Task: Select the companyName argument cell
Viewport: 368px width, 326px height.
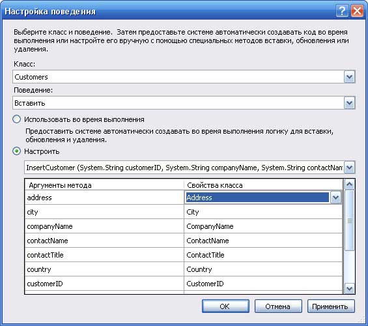Action: [x=104, y=226]
